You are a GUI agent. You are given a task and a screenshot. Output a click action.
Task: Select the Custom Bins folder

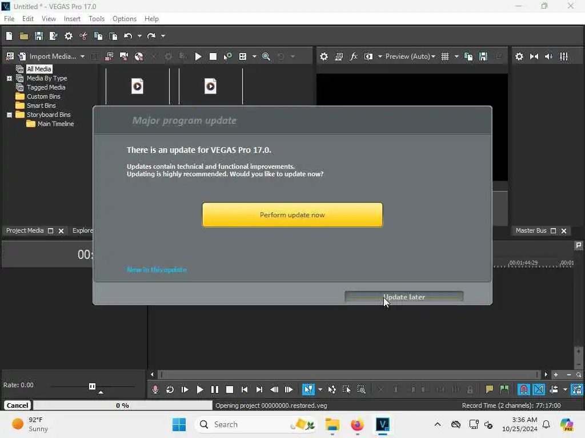[43, 96]
